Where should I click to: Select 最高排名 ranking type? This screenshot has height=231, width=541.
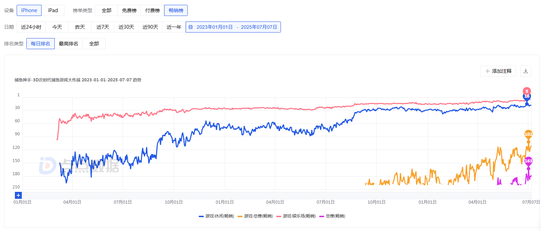(x=68, y=44)
